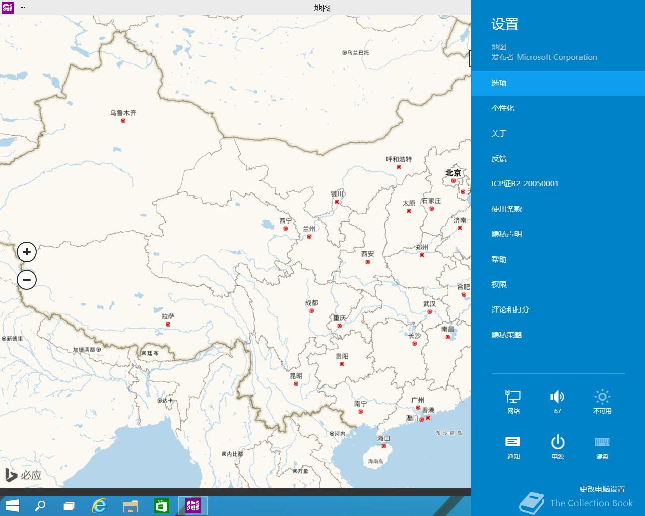This screenshot has height=516, width=645.
Task: Click the 贵阳 city label
Action: pyautogui.click(x=342, y=356)
